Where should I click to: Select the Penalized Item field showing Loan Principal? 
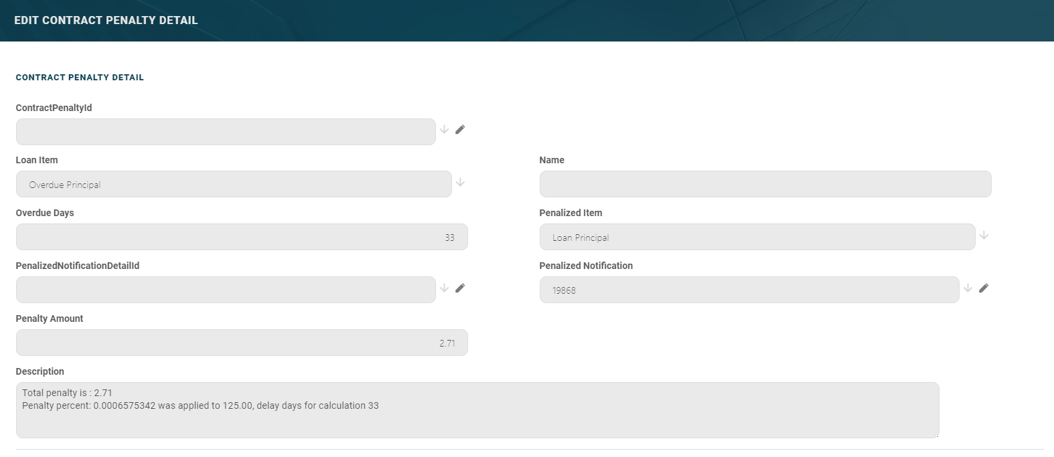[x=757, y=238]
